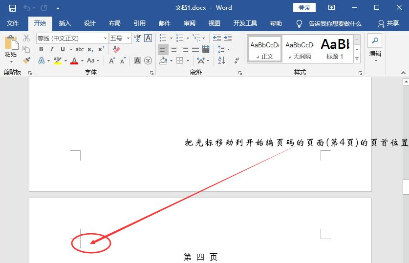The height and width of the screenshot is (263, 409).
Task: Toggle Italic formatting
Action: point(52,49)
